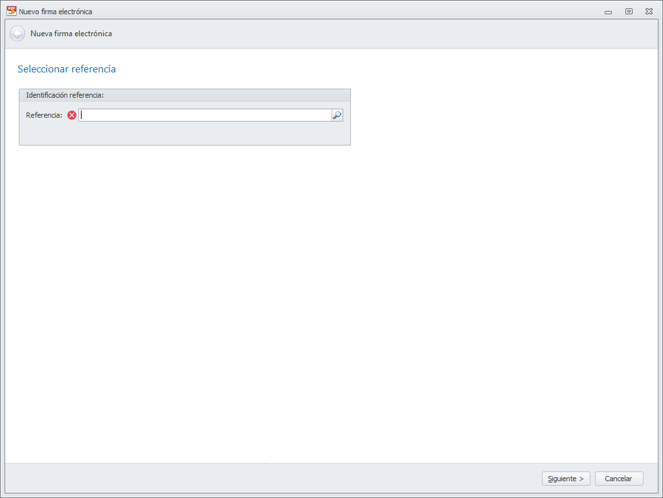The height and width of the screenshot is (498, 663).
Task: Click the Identificación referencia group header
Action: tap(185, 95)
